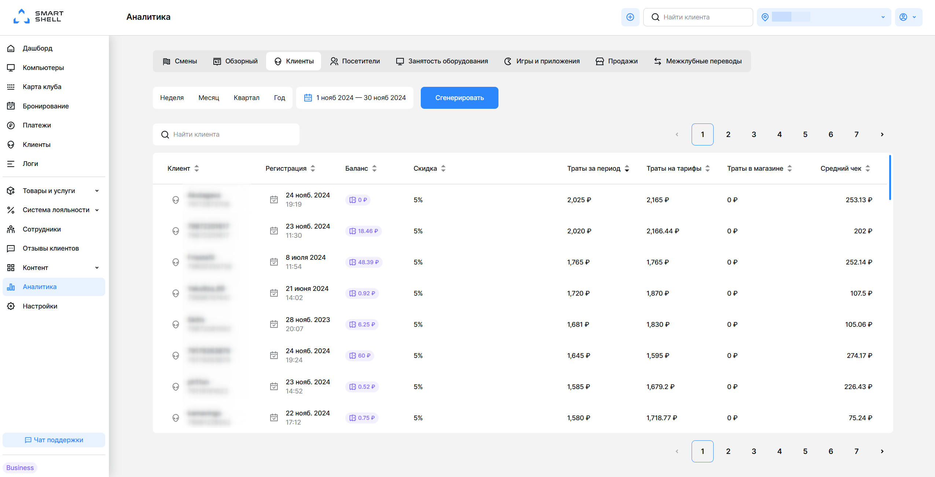Click the table vertical scrollbar

tap(890, 178)
